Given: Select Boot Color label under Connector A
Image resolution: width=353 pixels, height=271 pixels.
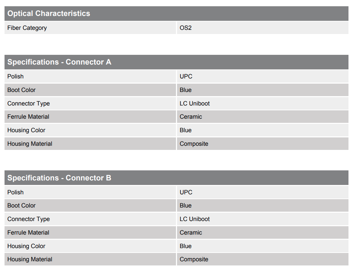Looking at the screenshot, I should (22, 90).
